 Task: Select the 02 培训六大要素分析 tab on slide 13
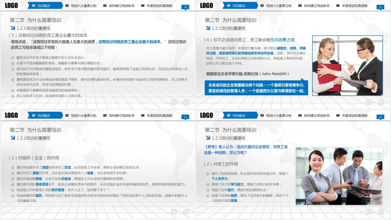(x=276, y=116)
